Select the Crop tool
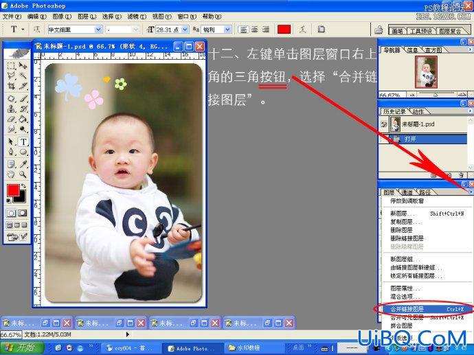Image resolution: width=474 pixels, height=355 pixels. (11, 86)
